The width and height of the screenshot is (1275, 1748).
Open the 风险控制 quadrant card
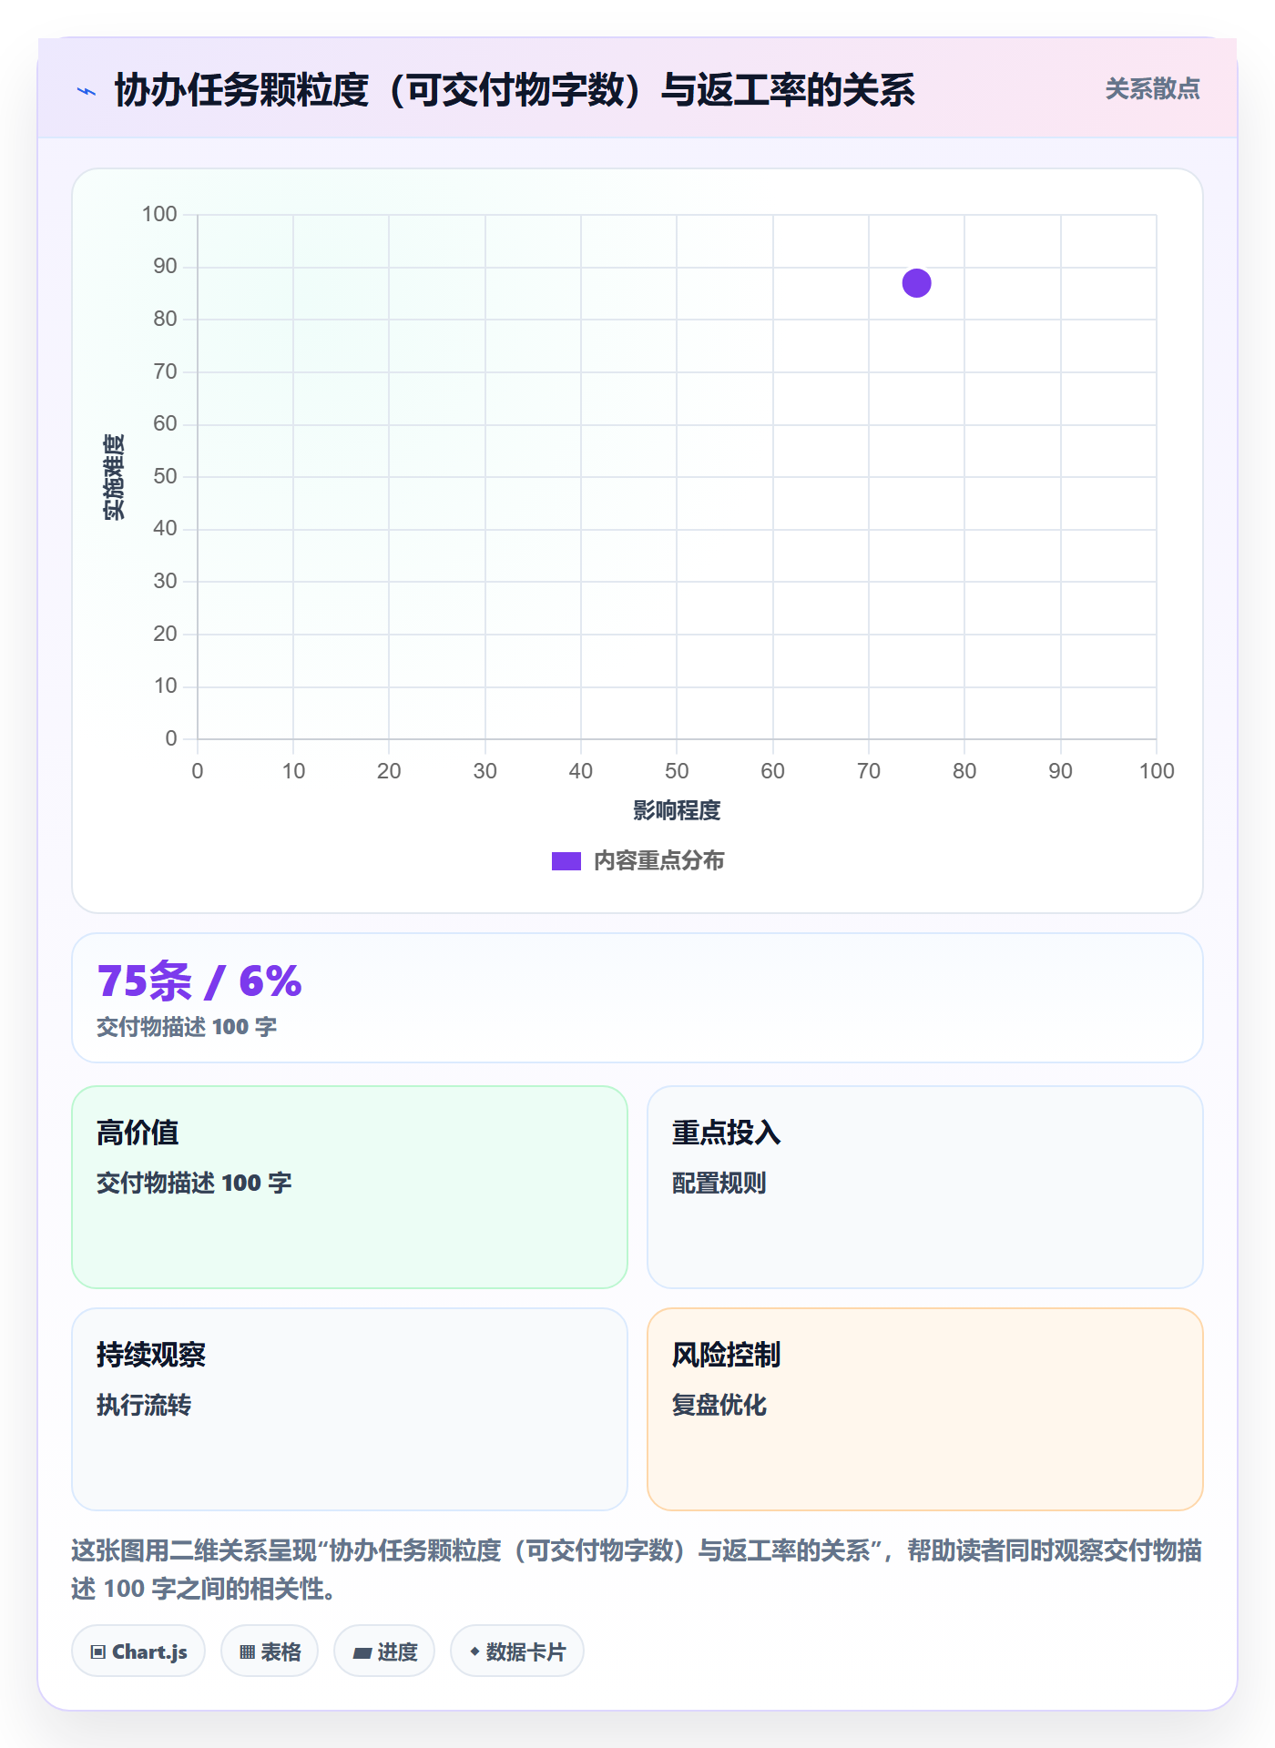pos(924,1408)
